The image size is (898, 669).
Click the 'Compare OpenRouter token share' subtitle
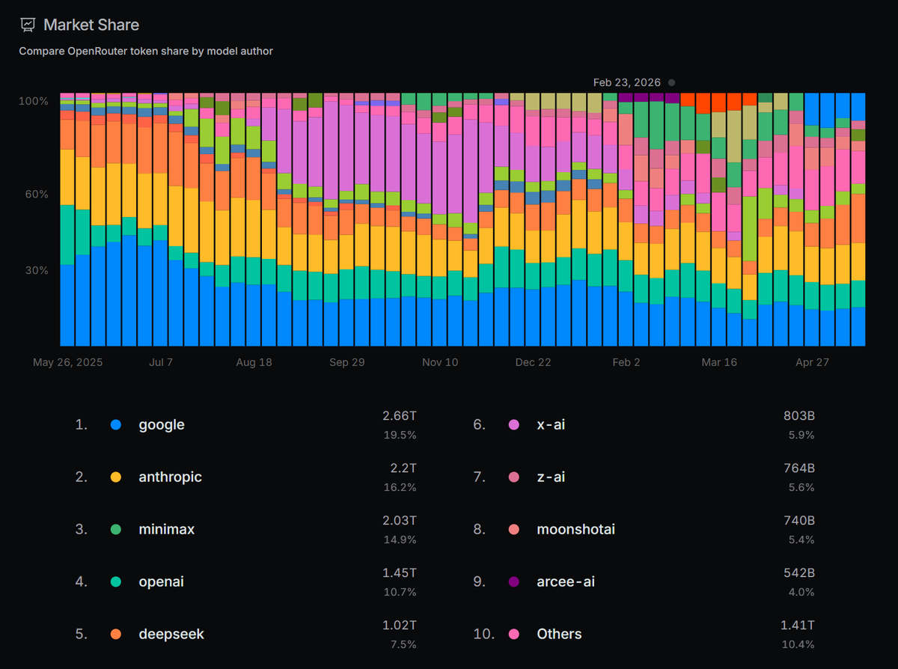pyautogui.click(x=146, y=51)
